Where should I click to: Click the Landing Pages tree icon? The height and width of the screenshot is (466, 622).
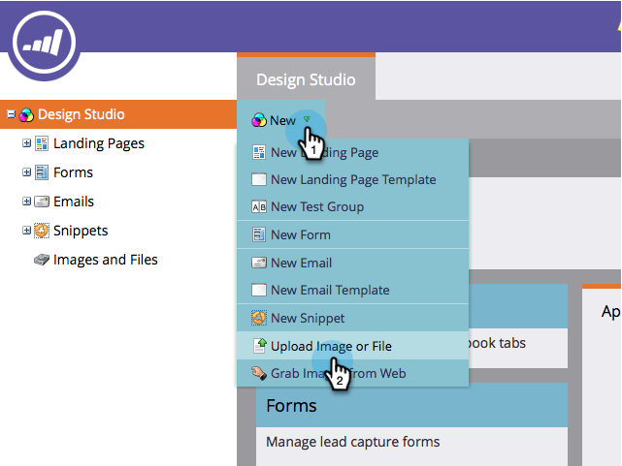pos(42,143)
